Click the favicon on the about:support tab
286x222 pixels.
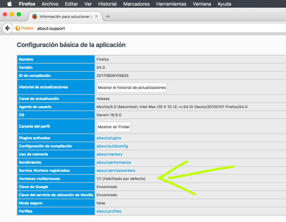click(34, 17)
